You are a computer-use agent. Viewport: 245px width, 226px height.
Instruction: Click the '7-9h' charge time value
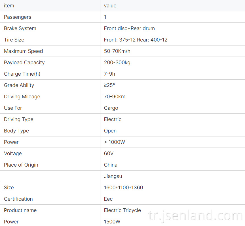(109, 74)
